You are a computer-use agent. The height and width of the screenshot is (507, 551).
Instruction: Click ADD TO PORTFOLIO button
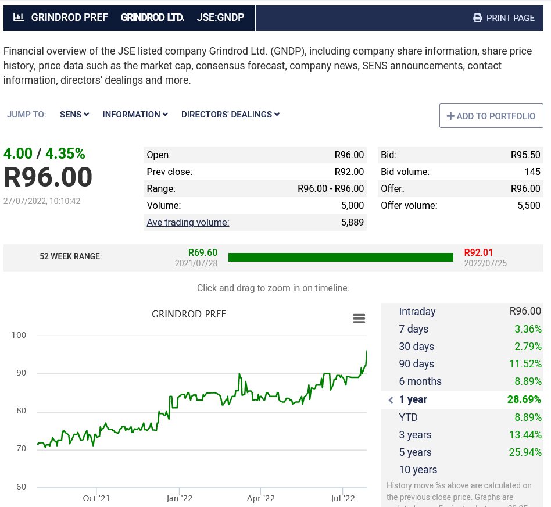point(491,116)
